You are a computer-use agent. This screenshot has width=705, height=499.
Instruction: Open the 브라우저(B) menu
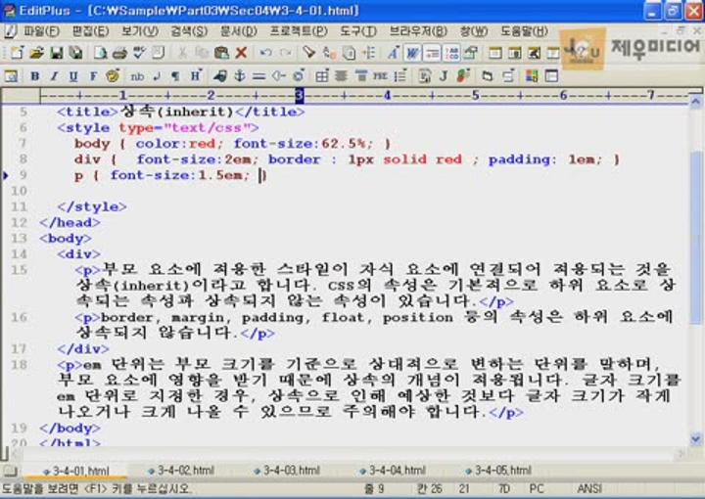(x=418, y=31)
